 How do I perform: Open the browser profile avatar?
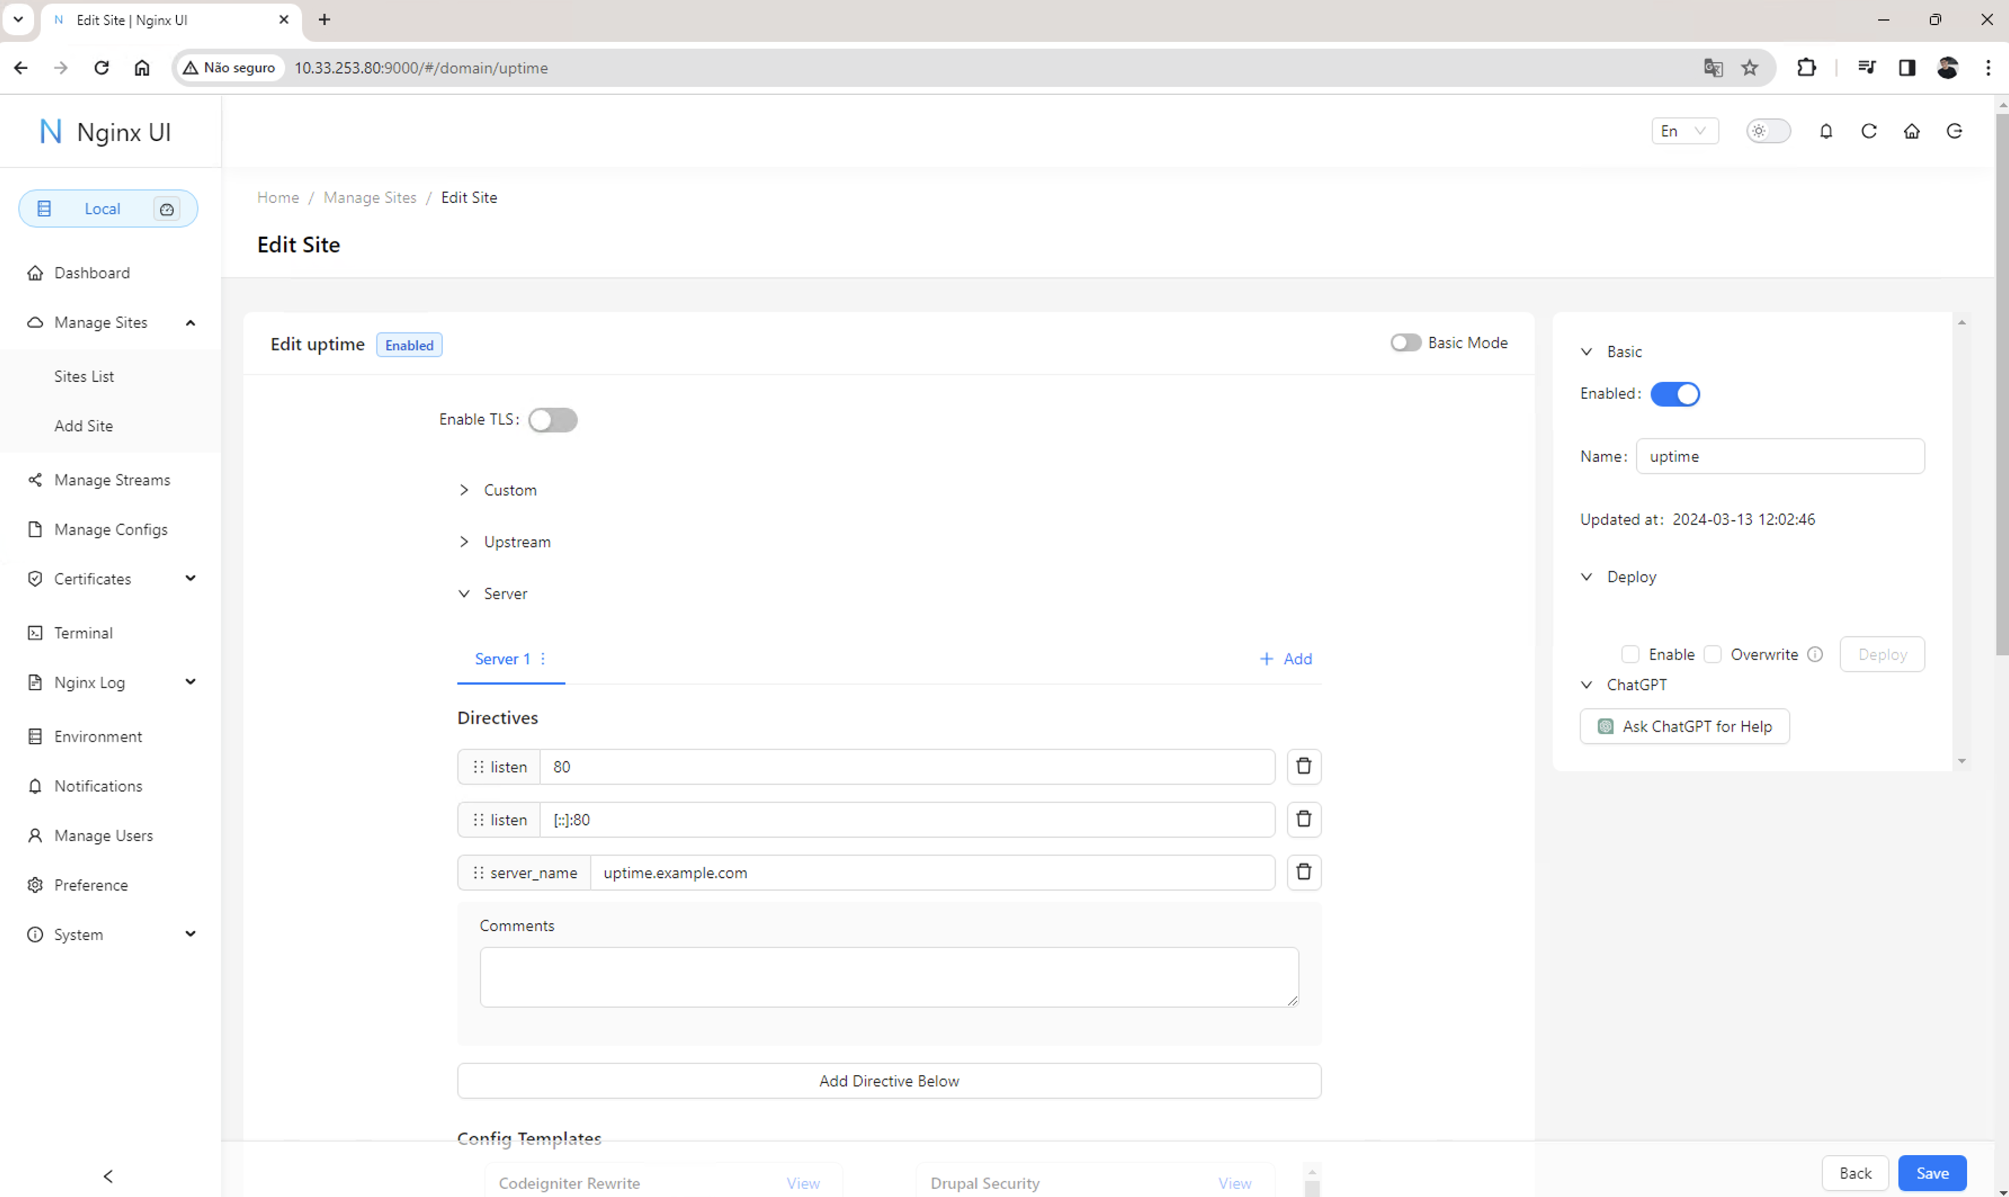(x=1948, y=68)
